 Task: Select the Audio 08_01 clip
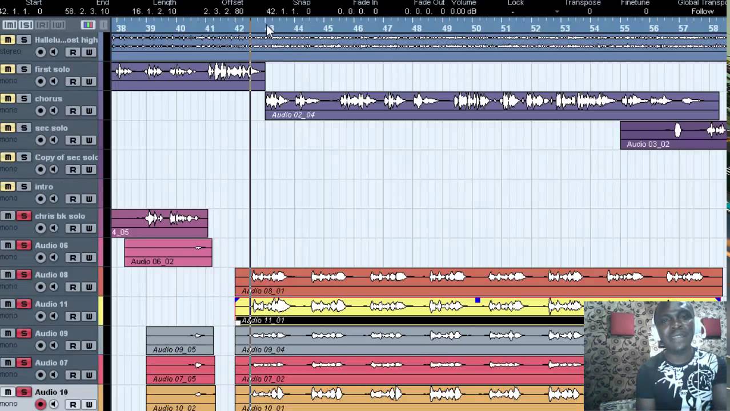pyautogui.click(x=479, y=283)
